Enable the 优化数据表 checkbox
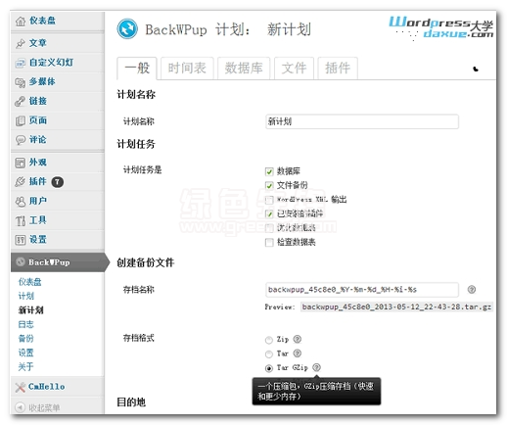This screenshot has height=425, width=507. coord(269,228)
